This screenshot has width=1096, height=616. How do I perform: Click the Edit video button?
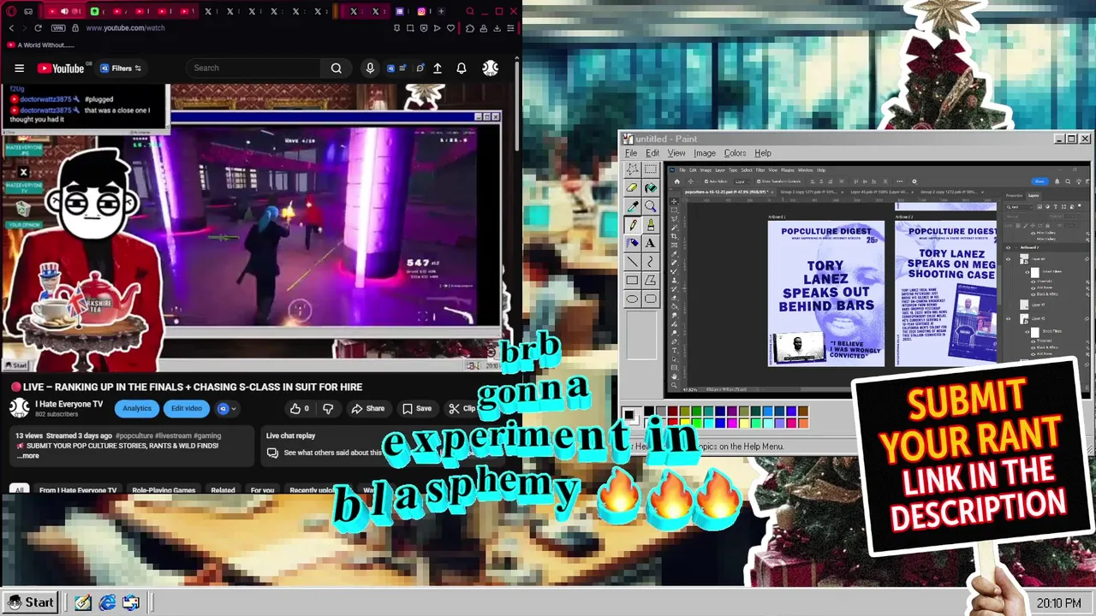tap(187, 409)
